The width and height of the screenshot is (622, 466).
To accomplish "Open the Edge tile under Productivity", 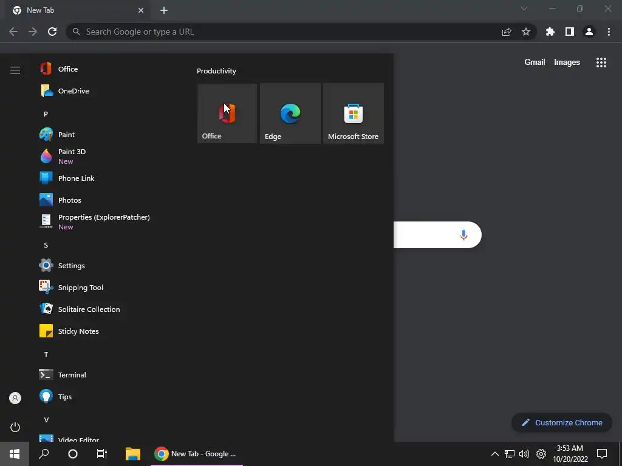I will (x=290, y=113).
